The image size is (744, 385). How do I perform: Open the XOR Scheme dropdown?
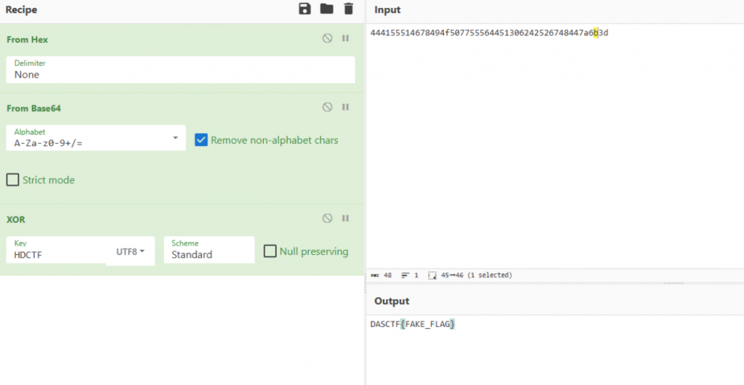[209, 250]
